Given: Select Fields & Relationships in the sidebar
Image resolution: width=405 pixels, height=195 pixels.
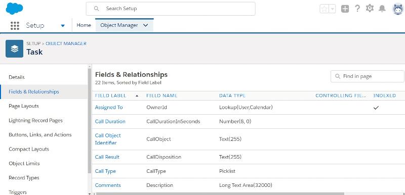Looking at the screenshot, I should [x=34, y=92].
